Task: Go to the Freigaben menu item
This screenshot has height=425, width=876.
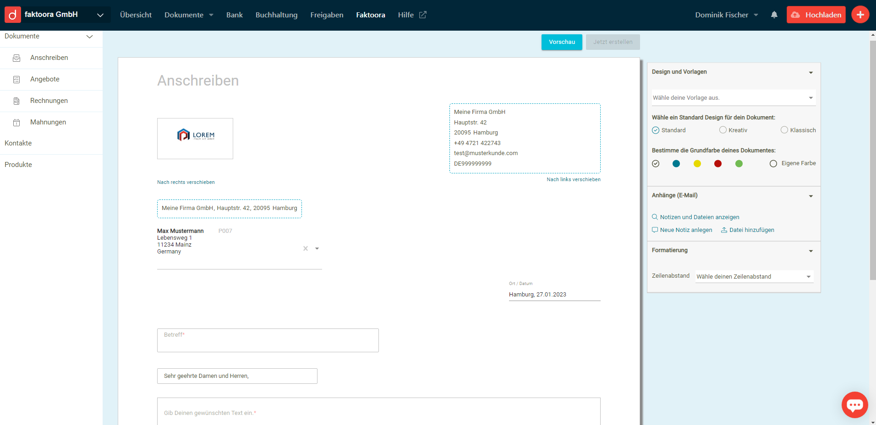Action: 327,15
